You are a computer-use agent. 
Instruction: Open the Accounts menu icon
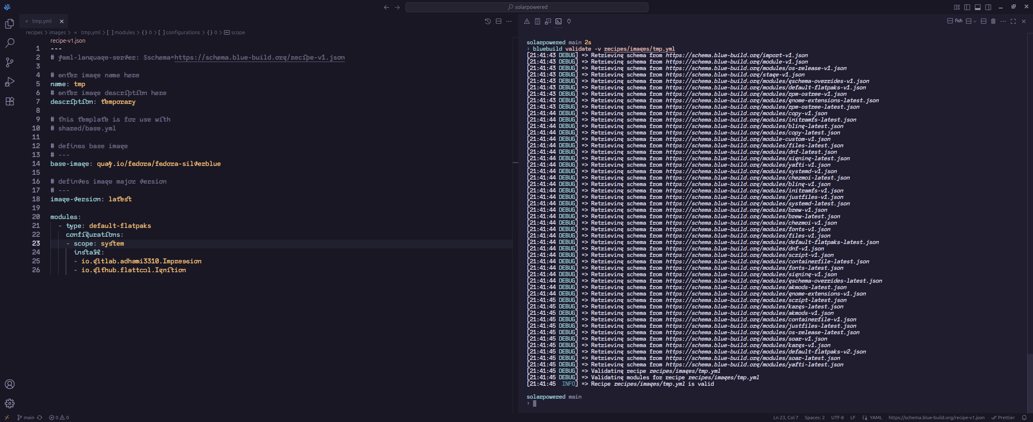[x=10, y=384]
